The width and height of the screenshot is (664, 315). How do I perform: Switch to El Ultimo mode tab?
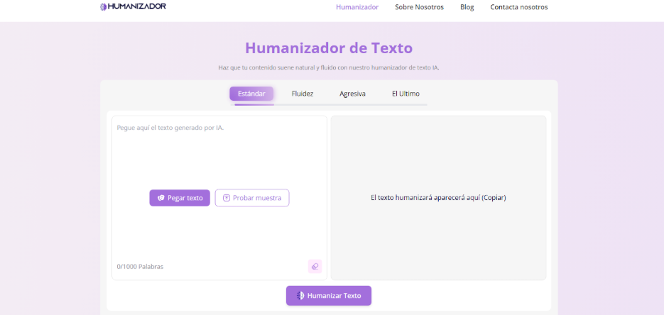[406, 94]
